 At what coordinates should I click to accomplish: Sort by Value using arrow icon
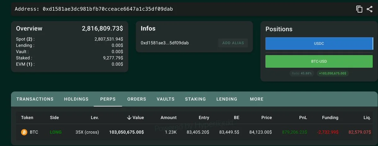tap(129, 118)
